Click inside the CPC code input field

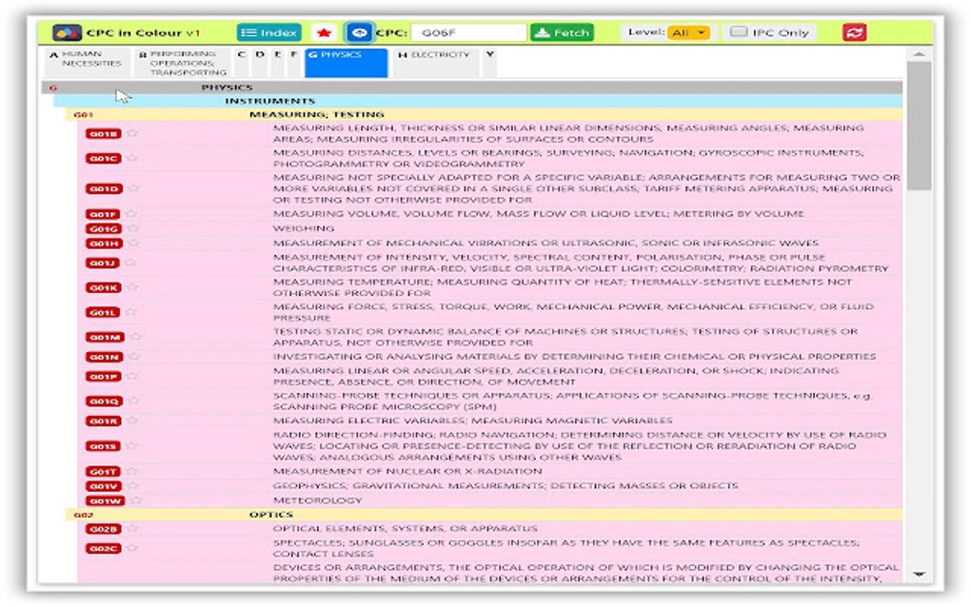470,30
